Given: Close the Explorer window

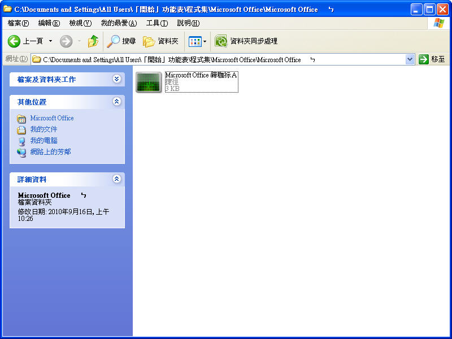Looking at the screenshot, I should pos(442,10).
